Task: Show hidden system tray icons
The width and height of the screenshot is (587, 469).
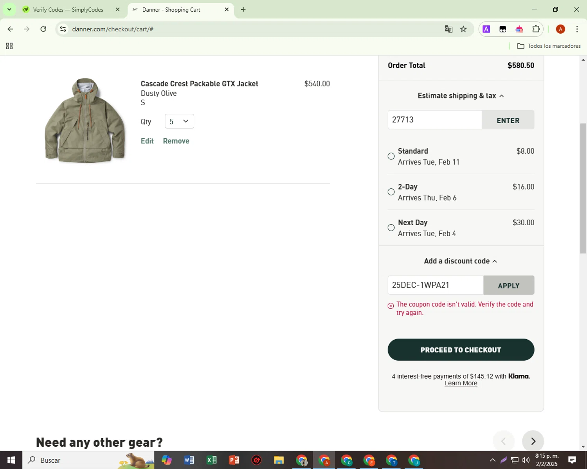Action: (x=493, y=460)
